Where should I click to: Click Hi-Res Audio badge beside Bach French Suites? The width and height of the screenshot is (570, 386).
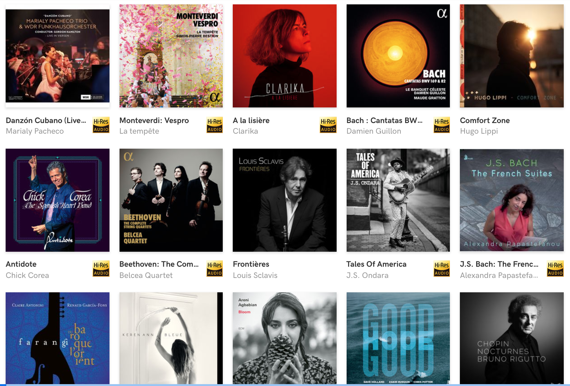pyautogui.click(x=555, y=269)
